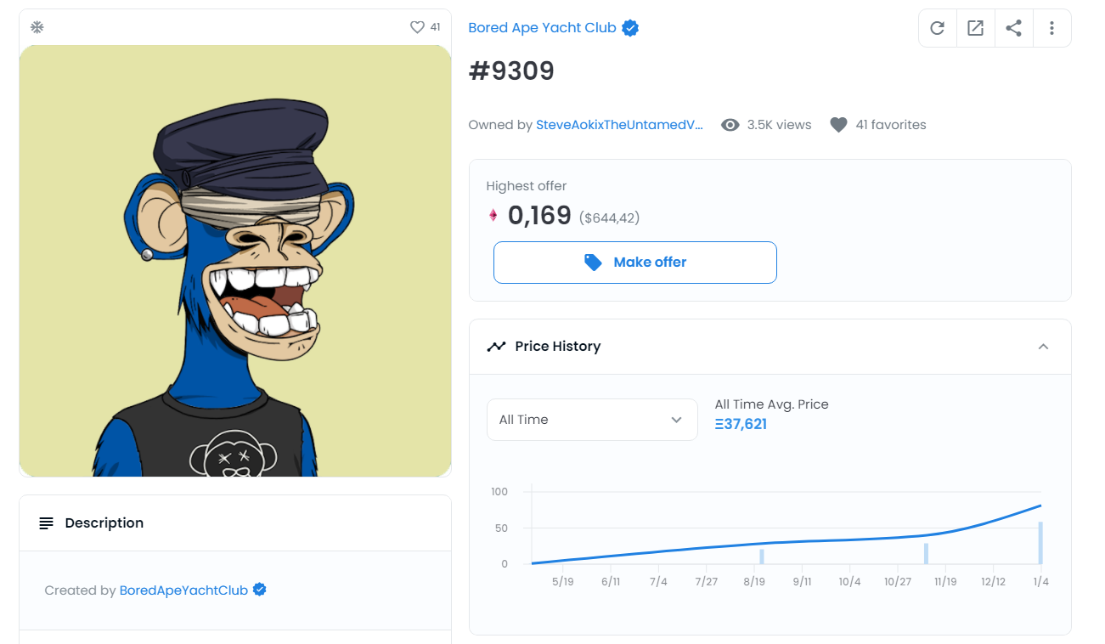The height and width of the screenshot is (644, 1105).
Task: Open the All Time range dropdown
Action: click(x=592, y=420)
